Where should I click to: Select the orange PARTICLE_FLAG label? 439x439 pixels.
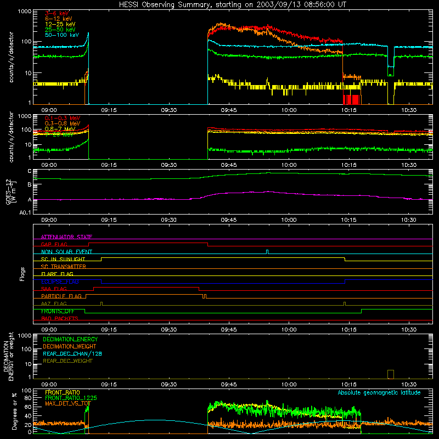click(x=61, y=296)
